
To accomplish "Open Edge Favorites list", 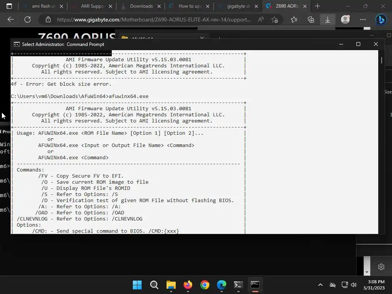I will [x=294, y=20].
